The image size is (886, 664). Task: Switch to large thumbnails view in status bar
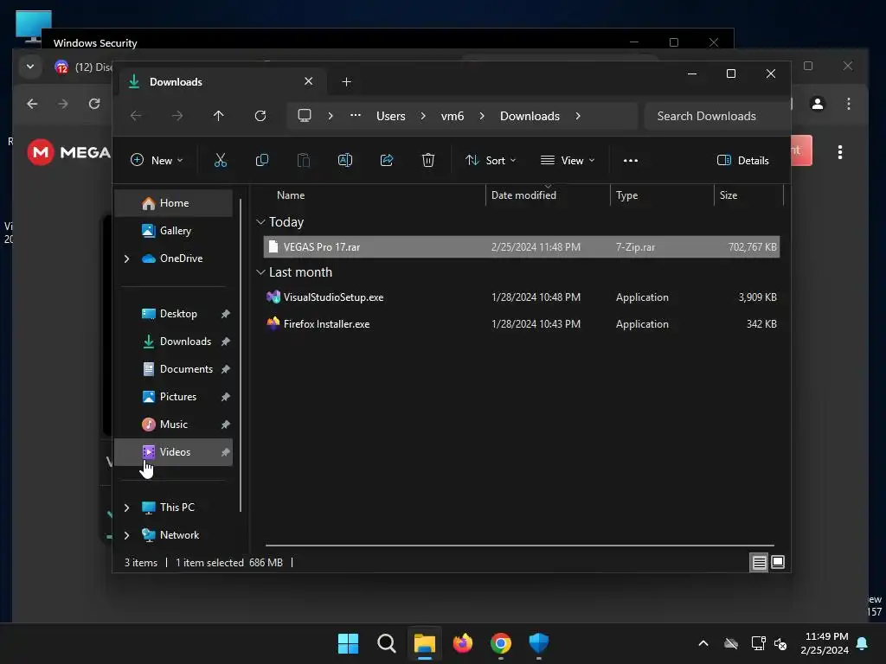(x=778, y=562)
